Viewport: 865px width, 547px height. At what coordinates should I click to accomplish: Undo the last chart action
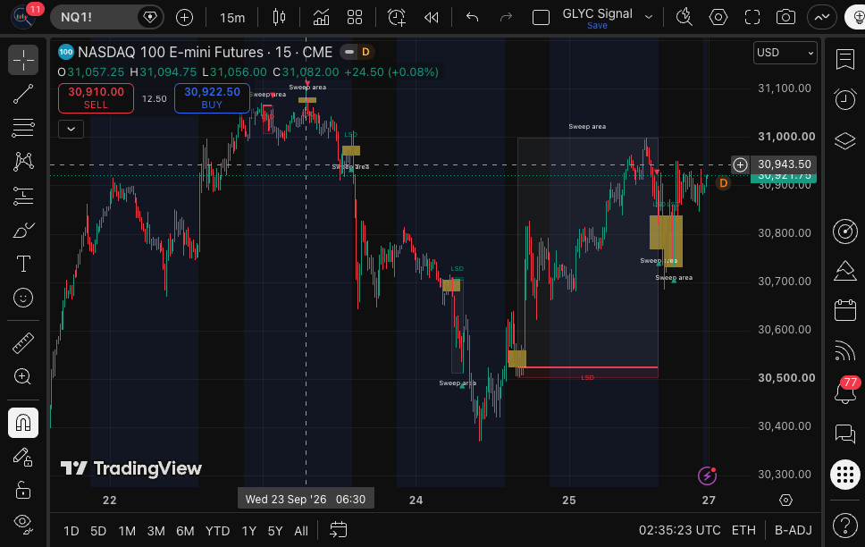point(472,18)
